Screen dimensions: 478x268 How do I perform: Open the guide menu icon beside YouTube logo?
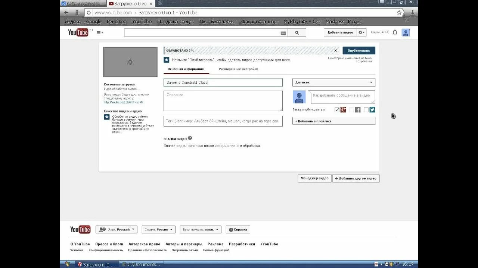tap(100, 33)
